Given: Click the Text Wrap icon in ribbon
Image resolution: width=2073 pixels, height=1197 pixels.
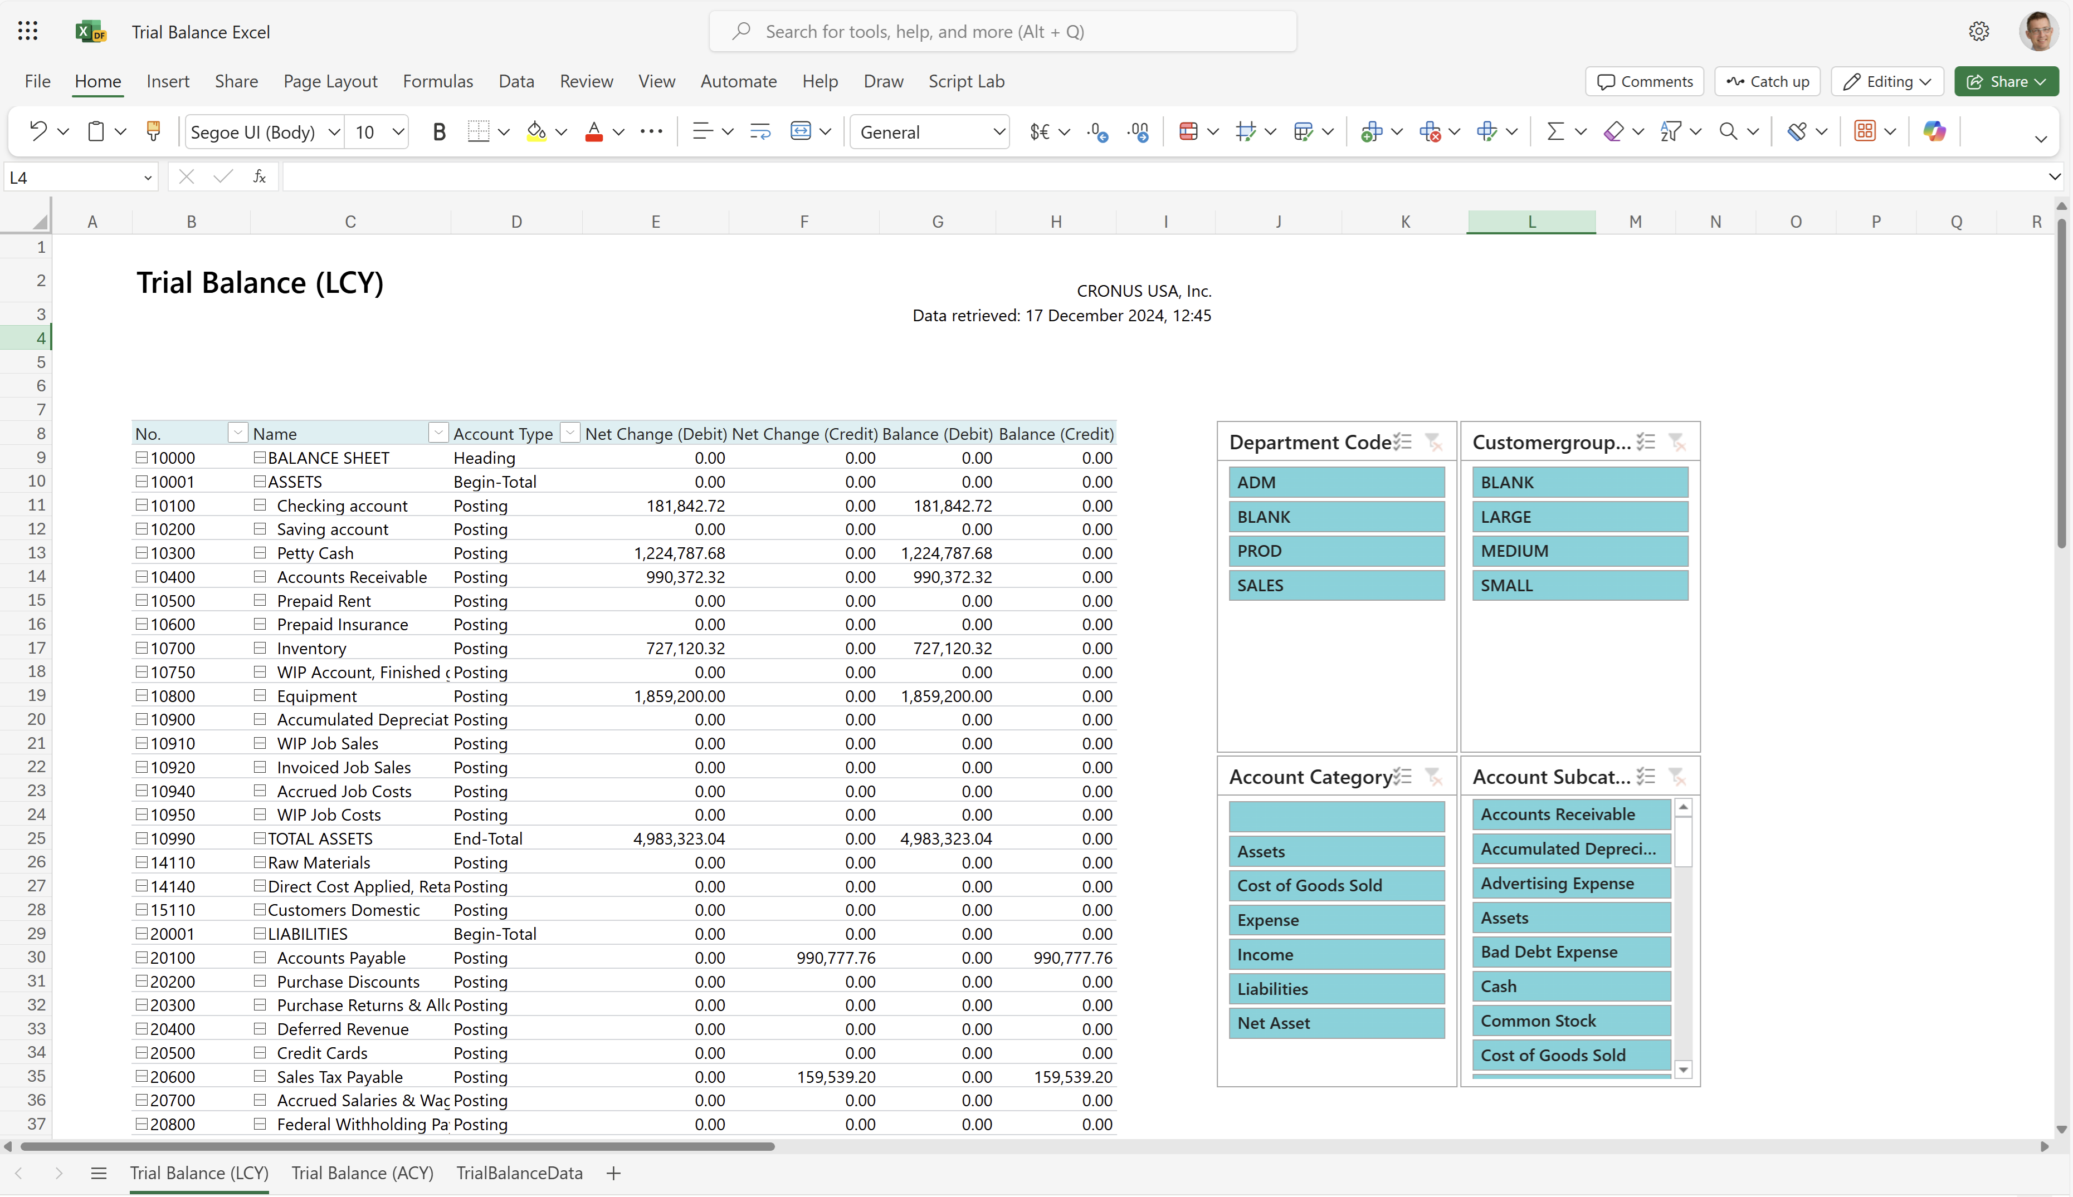Looking at the screenshot, I should coord(760,130).
